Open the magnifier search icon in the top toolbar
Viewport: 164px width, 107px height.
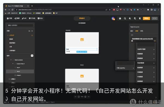(125, 19)
